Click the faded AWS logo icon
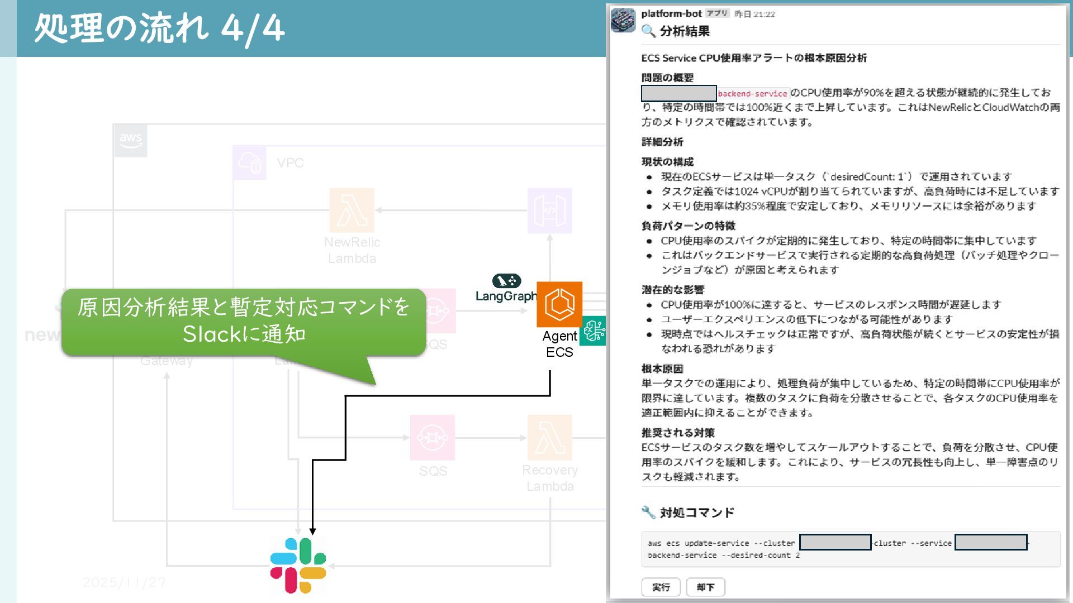Viewport: 1073px width, 603px height. pos(130,140)
